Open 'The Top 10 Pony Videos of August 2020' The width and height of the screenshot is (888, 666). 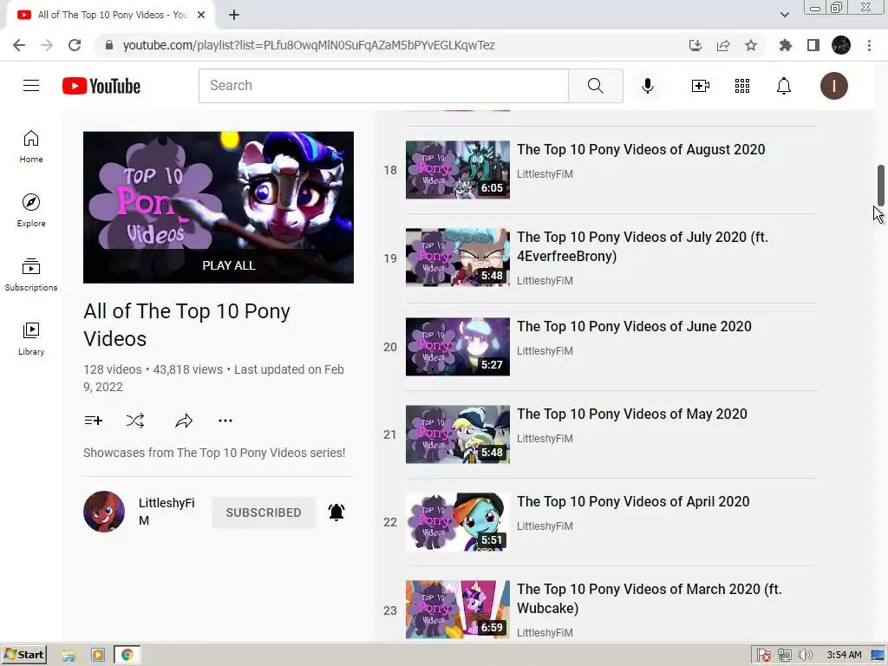641,149
